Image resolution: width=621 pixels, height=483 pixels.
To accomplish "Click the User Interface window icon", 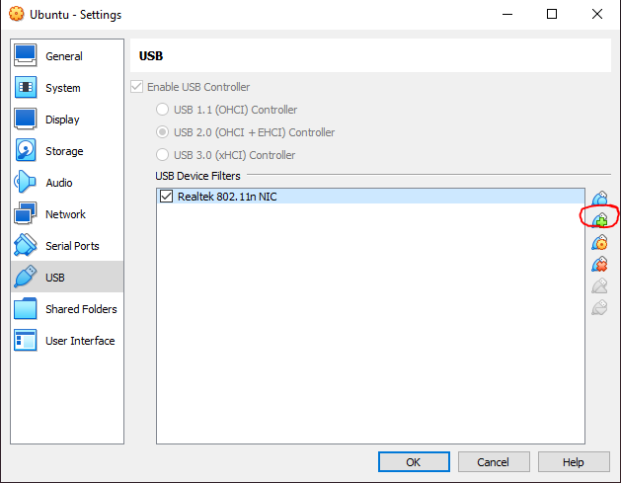I will pyautogui.click(x=26, y=340).
